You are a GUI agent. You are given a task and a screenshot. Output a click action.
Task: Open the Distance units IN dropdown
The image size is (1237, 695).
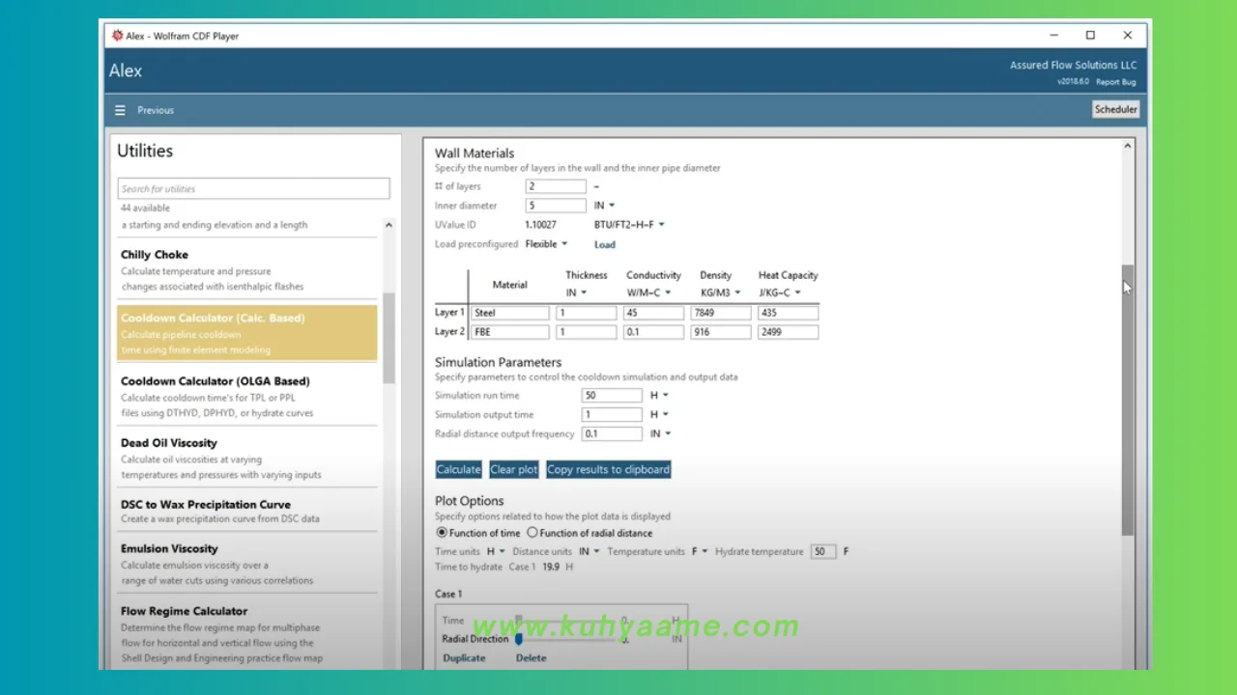click(590, 552)
